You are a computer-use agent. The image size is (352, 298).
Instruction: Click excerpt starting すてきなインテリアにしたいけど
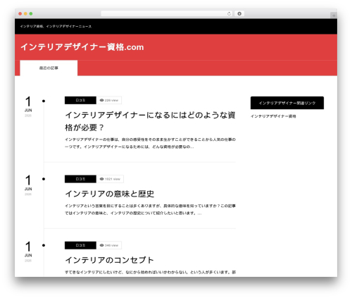[x=150, y=272]
